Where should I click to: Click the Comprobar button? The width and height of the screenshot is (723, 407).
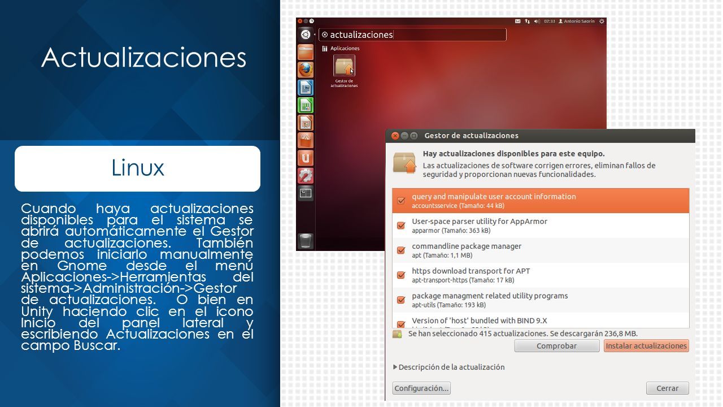point(556,346)
